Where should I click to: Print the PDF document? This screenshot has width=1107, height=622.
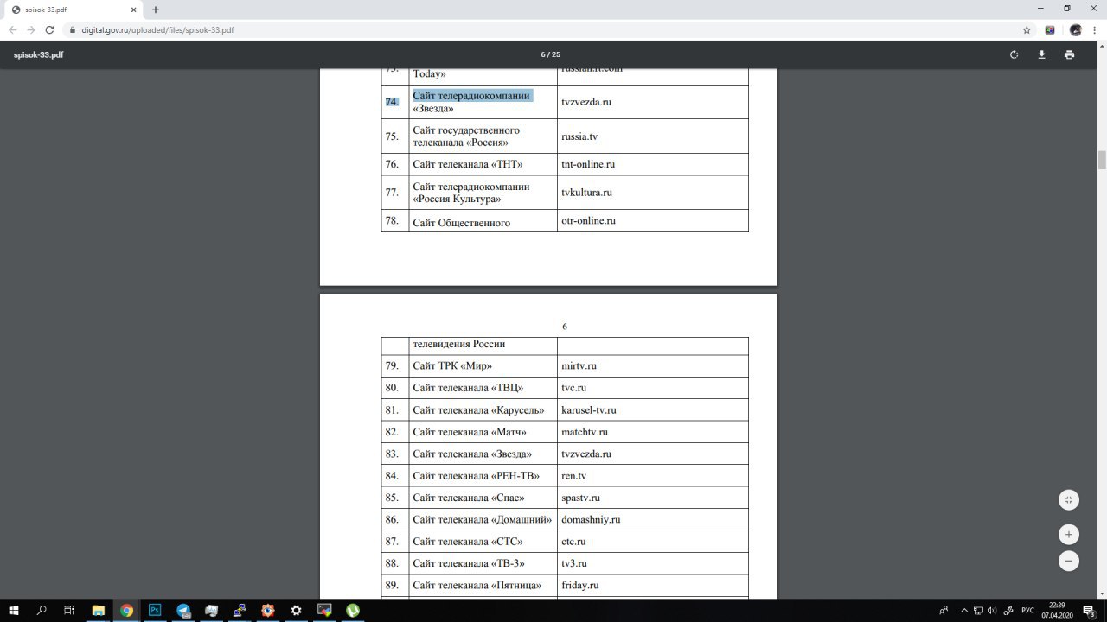click(x=1069, y=54)
